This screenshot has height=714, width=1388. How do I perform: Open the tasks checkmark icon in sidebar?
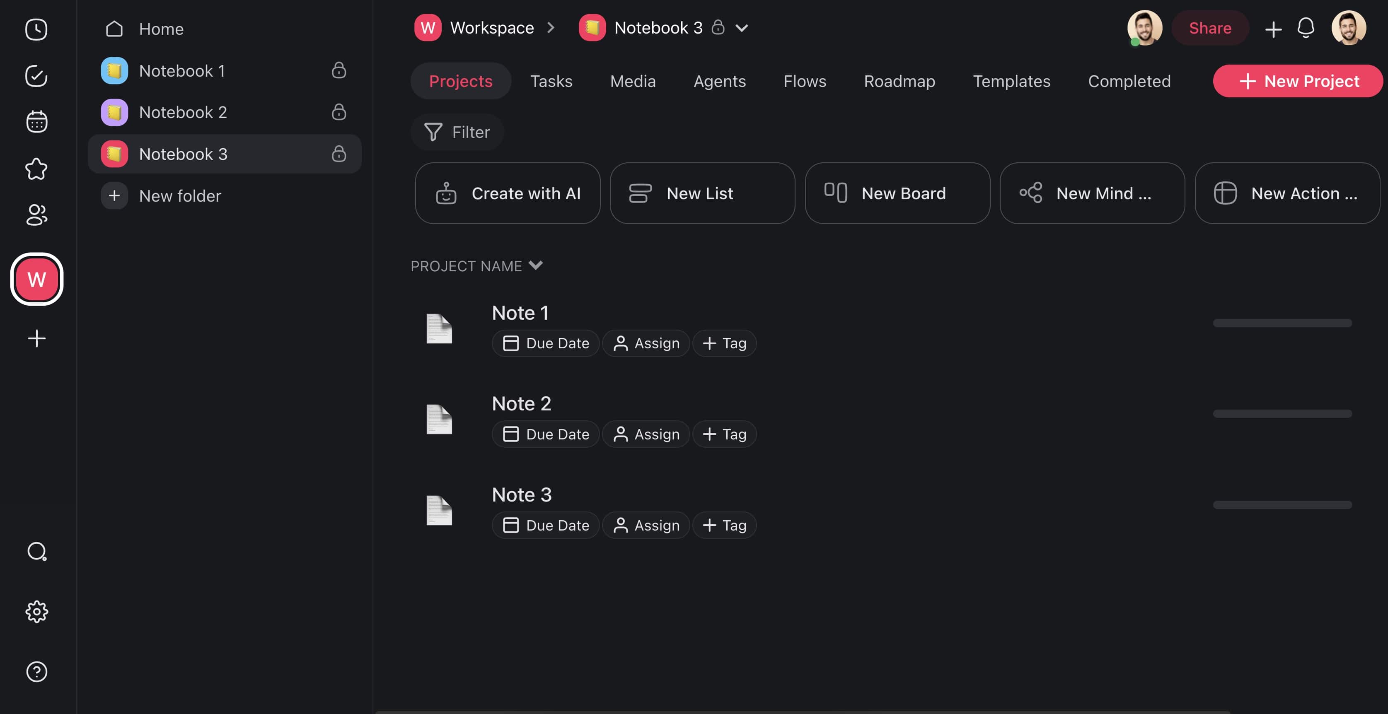click(36, 76)
